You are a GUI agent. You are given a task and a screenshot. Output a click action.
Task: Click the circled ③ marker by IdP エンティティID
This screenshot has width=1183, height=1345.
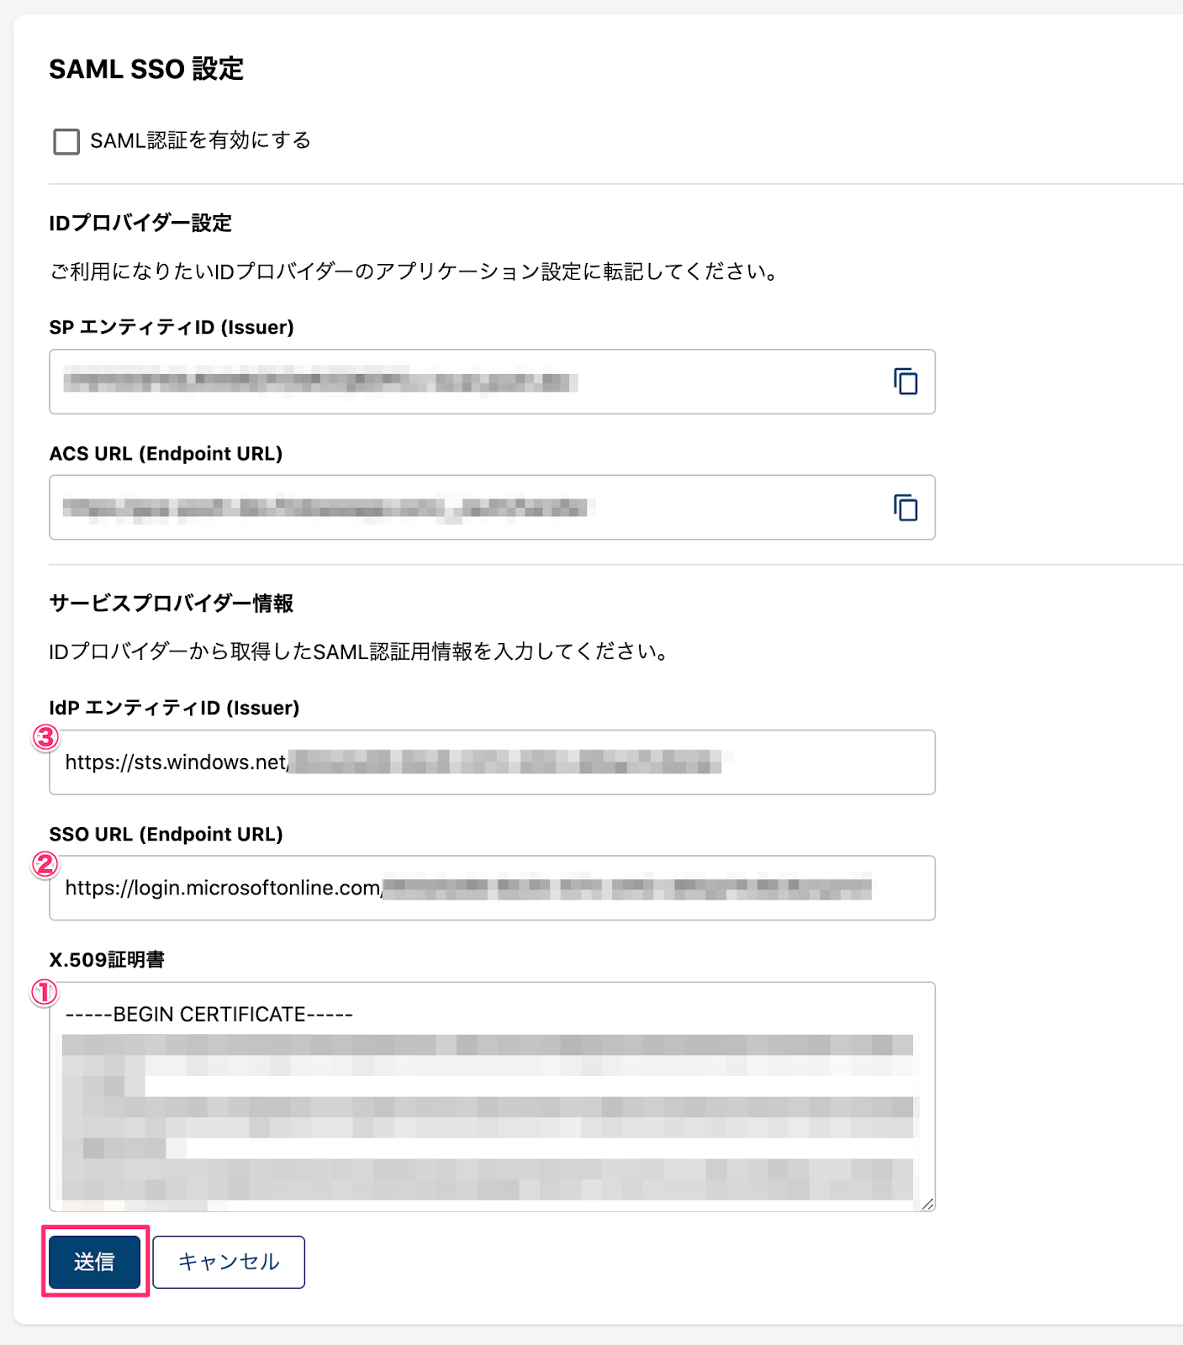pos(45,738)
